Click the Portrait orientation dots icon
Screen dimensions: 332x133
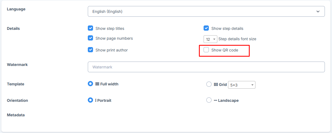(96, 100)
